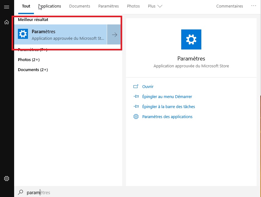Click the Ouvrir open-window icon
261x197 pixels.
click(x=136, y=86)
